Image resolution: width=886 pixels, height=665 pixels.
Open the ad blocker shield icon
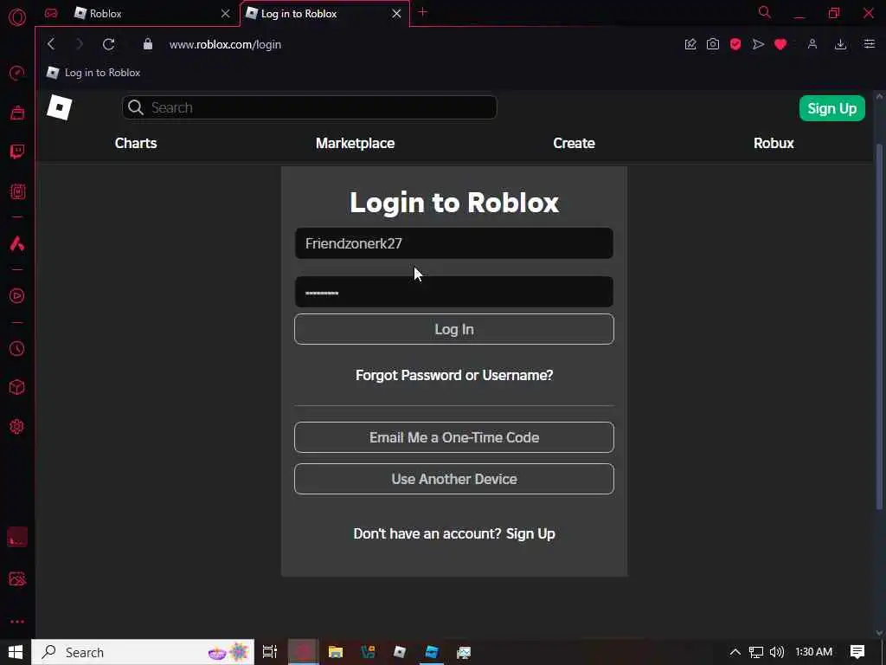tap(735, 44)
